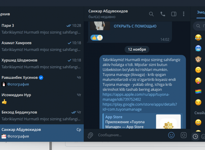Toggle the right sidebar panel icon

tap(174, 14)
